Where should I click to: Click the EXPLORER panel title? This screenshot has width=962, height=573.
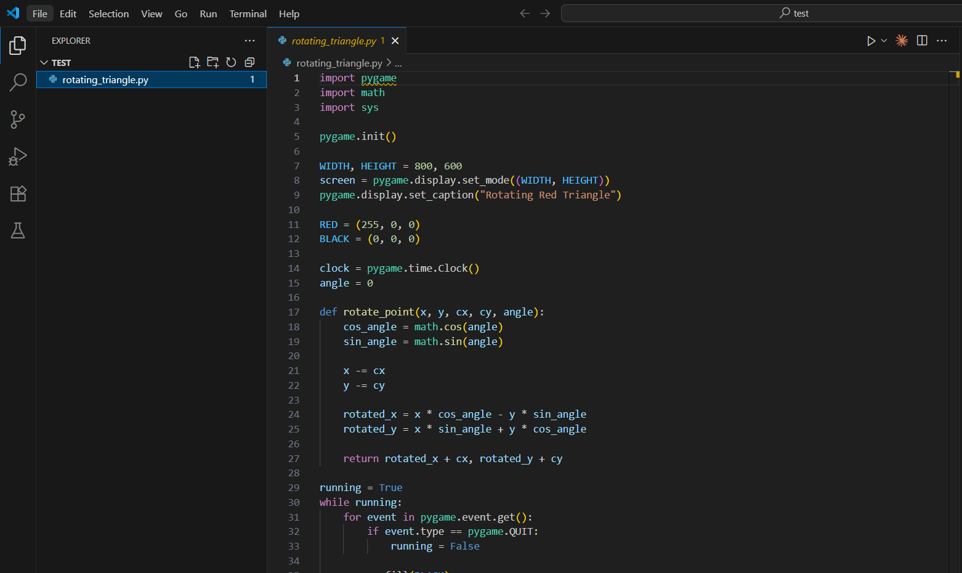pos(71,41)
